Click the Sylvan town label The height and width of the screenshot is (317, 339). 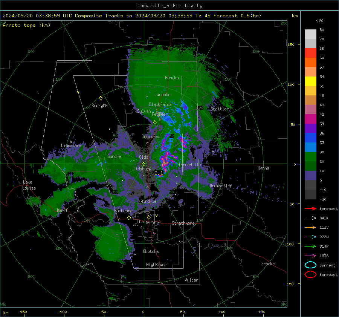click(x=144, y=111)
